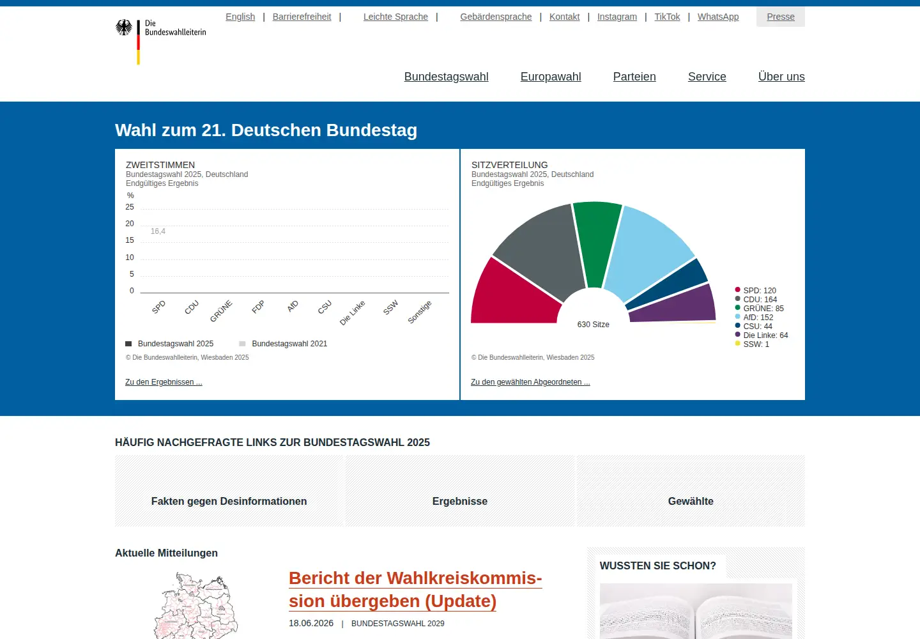
Task: Click the light blue AfD legend dot
Action: [738, 317]
